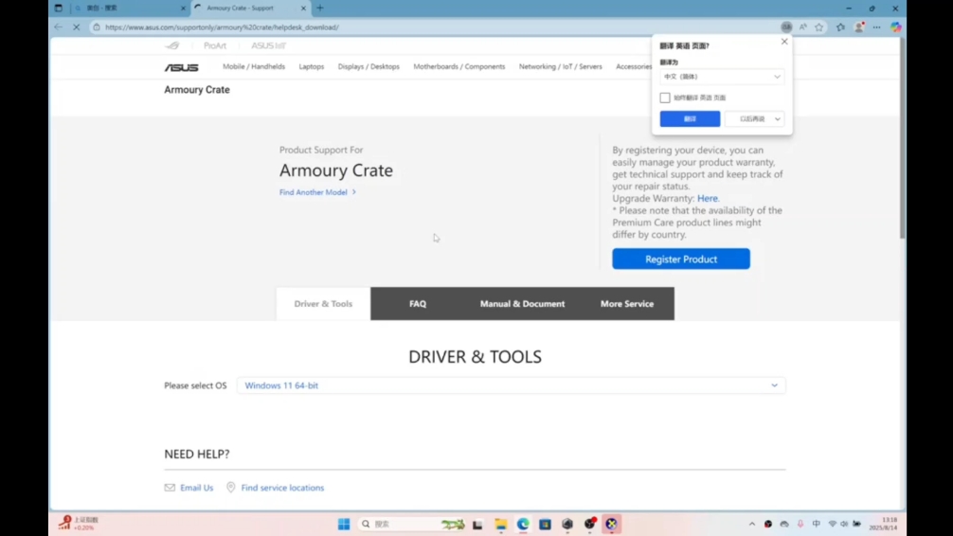Screen dimensions: 953x536
Task: Open the Motherboards / Components menu
Action: tap(459, 67)
